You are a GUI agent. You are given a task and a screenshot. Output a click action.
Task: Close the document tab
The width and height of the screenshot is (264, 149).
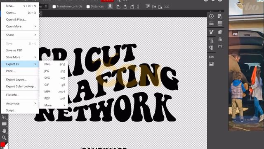40,14
